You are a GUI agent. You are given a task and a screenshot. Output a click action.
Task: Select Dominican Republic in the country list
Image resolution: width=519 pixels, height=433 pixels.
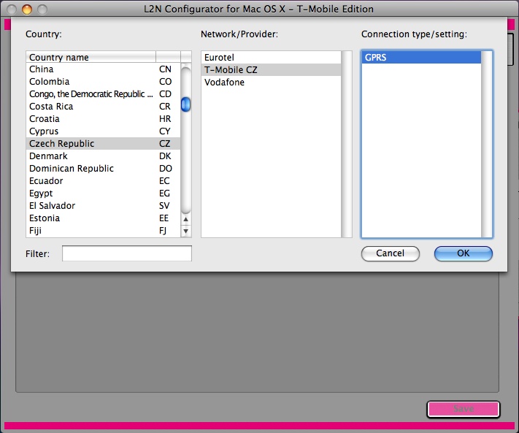tap(103, 169)
